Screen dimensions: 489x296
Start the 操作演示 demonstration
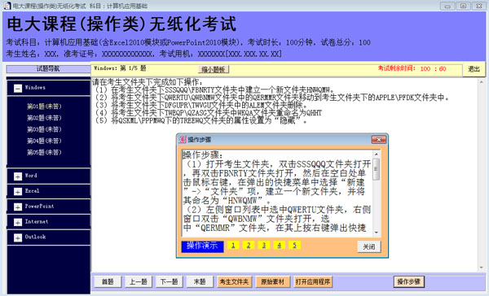[x=202, y=246]
